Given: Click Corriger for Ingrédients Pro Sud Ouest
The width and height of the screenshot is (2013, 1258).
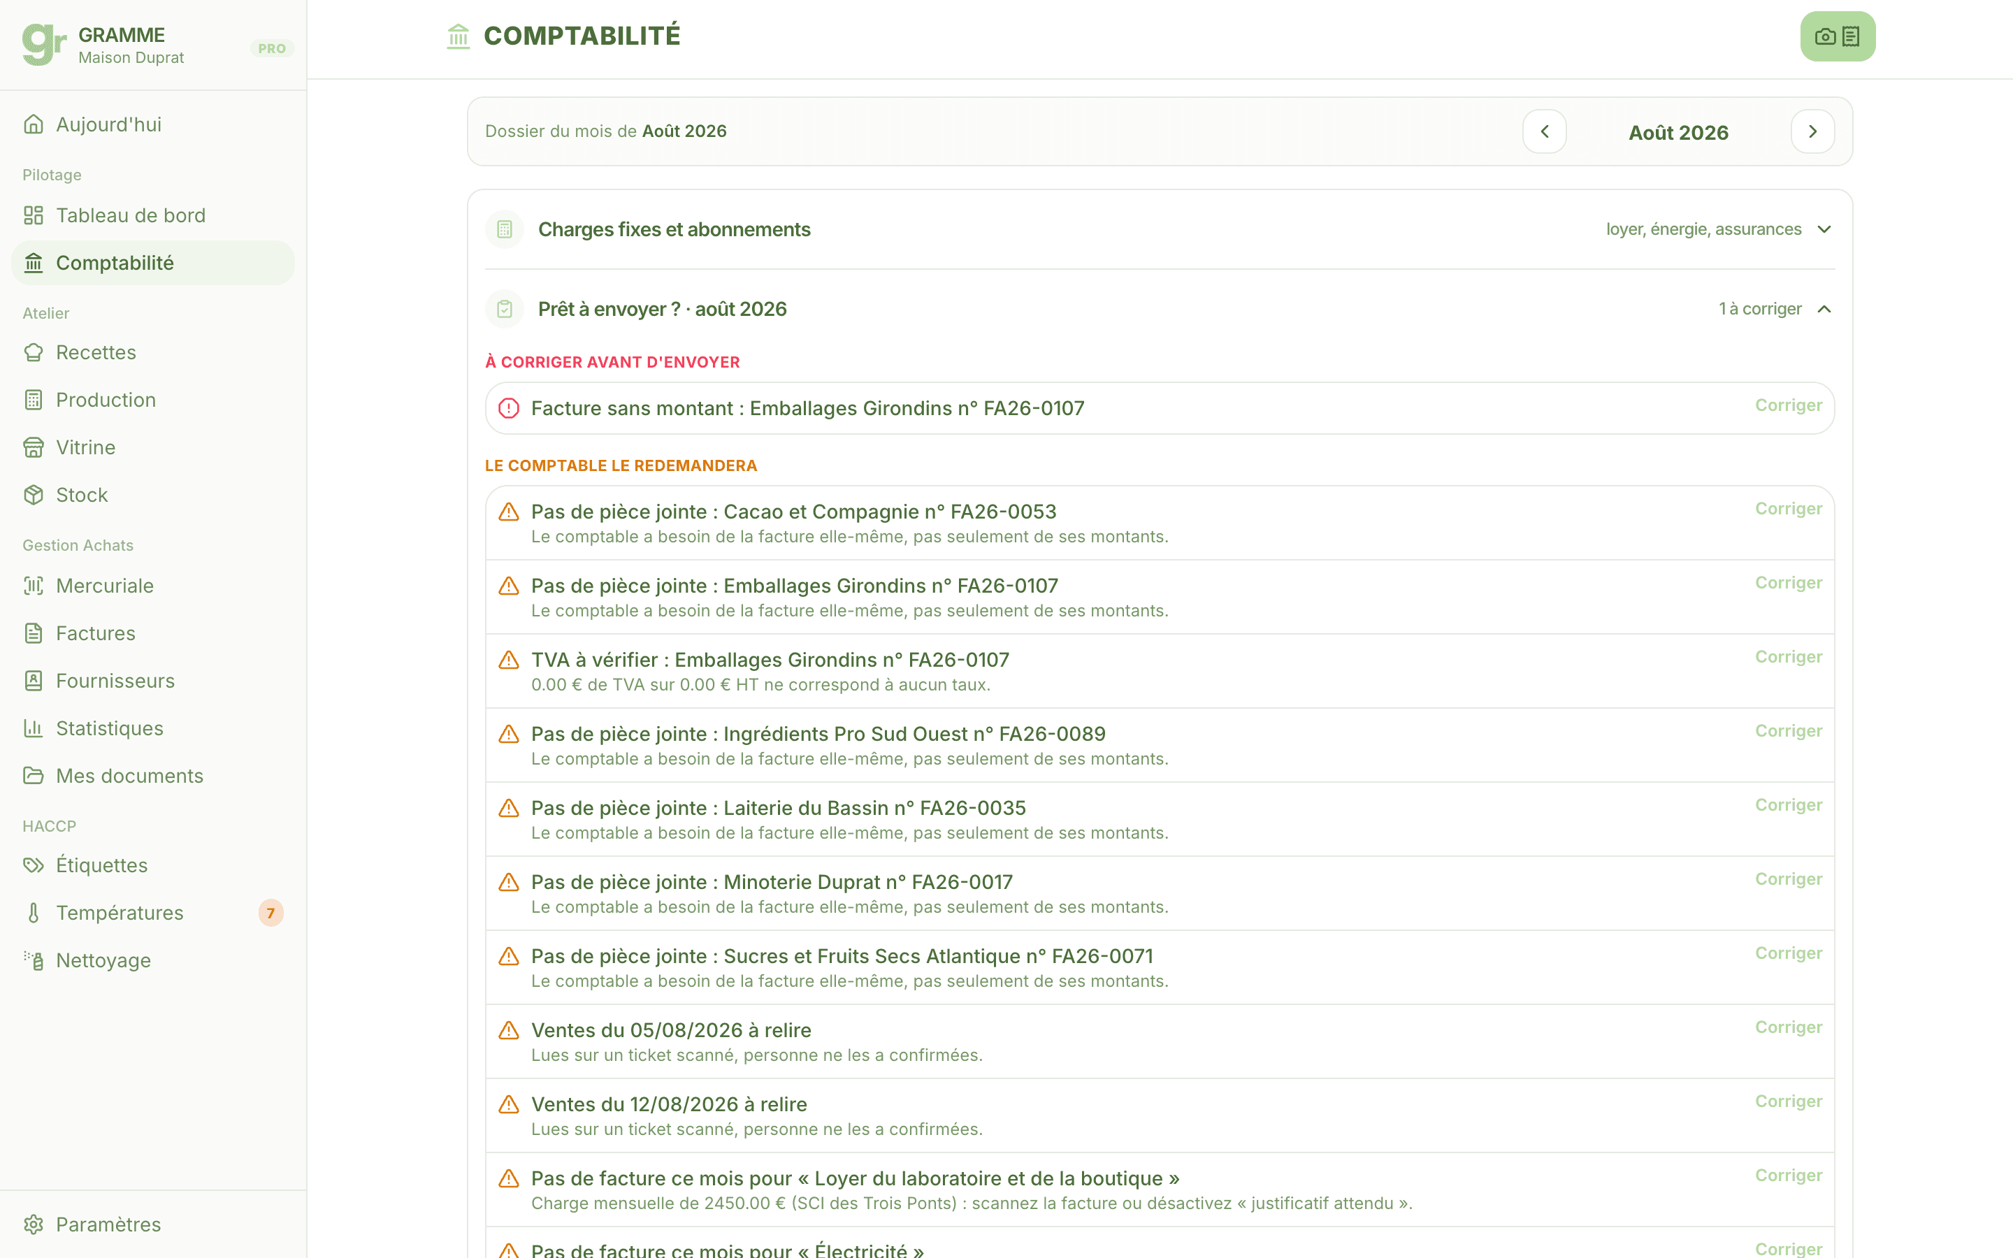Looking at the screenshot, I should coord(1789,730).
